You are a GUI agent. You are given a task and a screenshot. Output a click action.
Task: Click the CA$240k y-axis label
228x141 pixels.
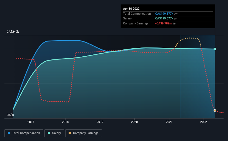click(13, 32)
